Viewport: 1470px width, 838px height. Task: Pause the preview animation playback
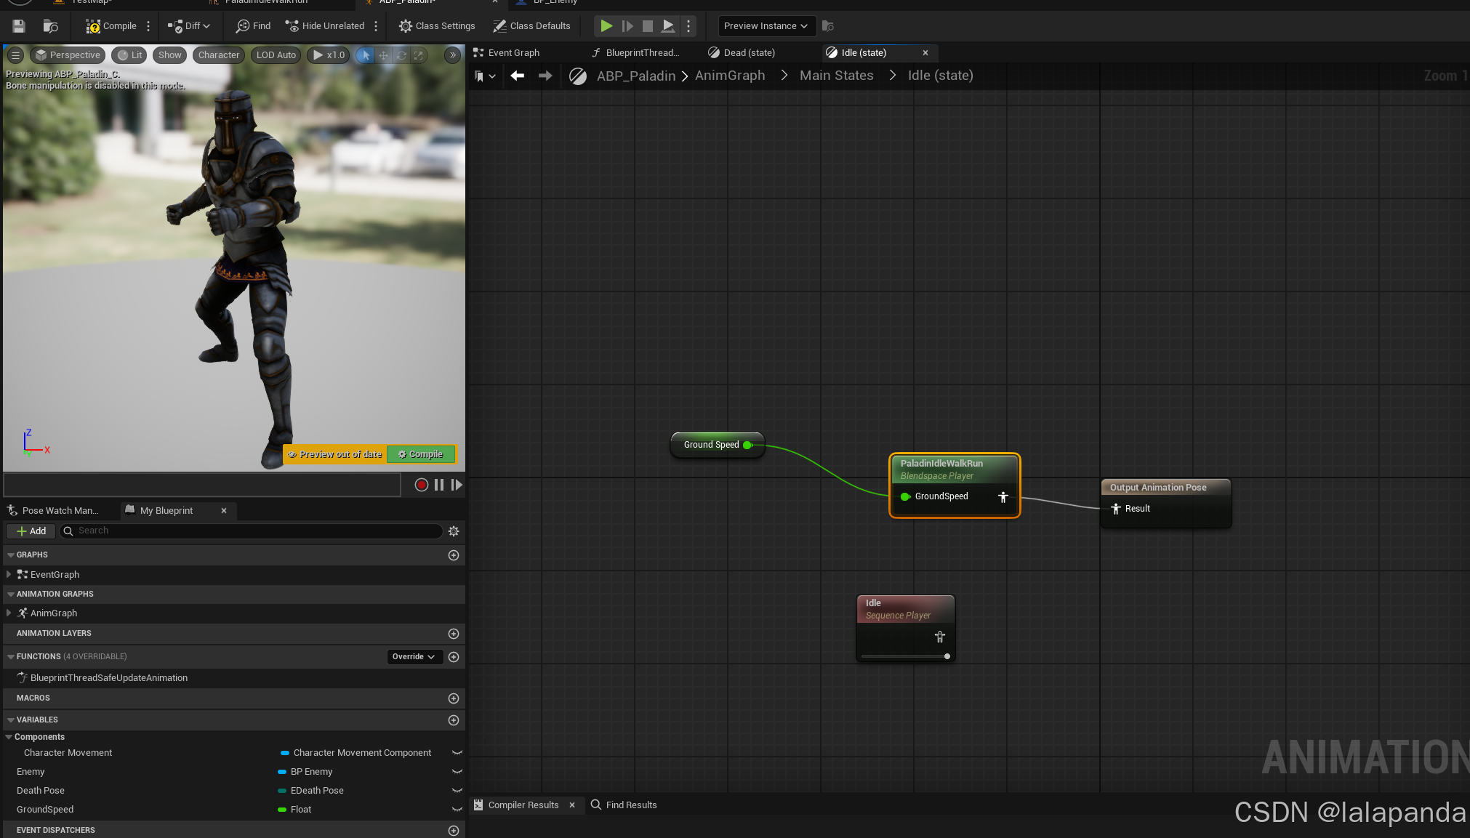439,485
